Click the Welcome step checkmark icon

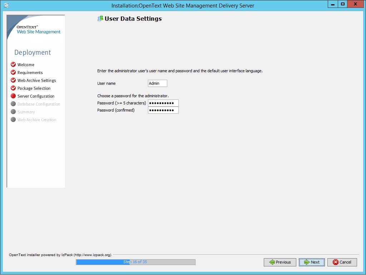[13, 64]
